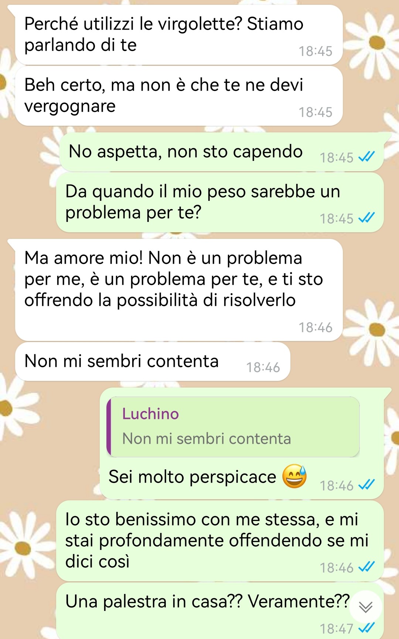This screenshot has width=399, height=639.
Task: Tap read ticks on 'Una palestra in casa' message
Action: (367, 628)
